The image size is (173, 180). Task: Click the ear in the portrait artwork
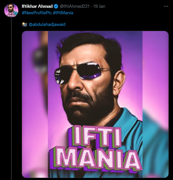[x=119, y=83]
